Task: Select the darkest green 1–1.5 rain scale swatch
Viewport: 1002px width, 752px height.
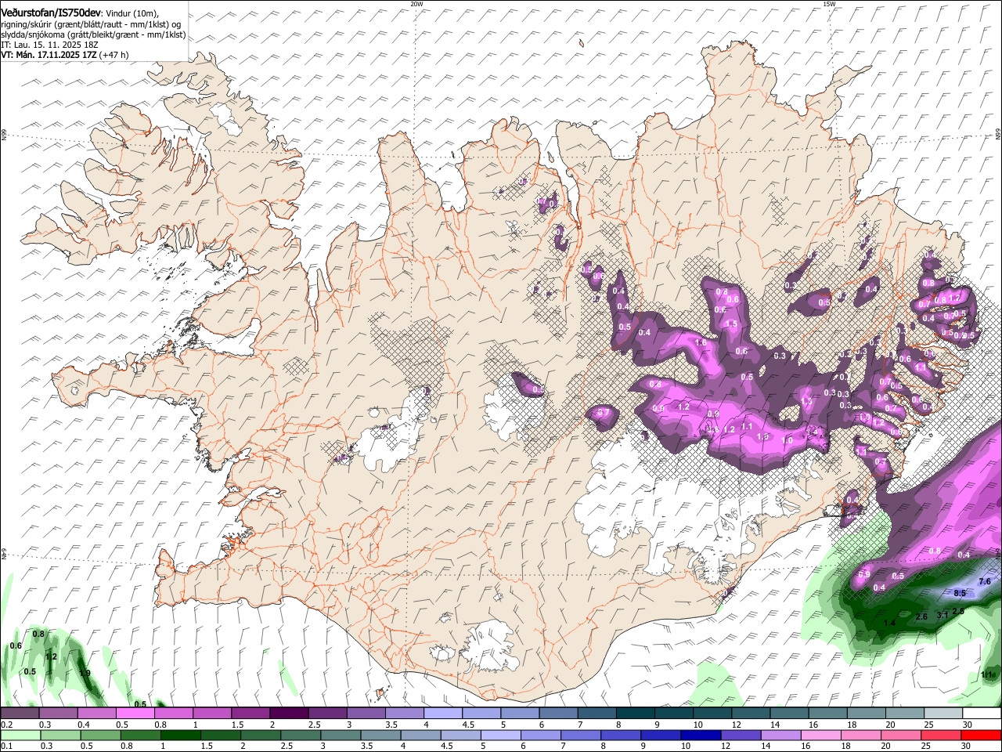Action: 180,735
